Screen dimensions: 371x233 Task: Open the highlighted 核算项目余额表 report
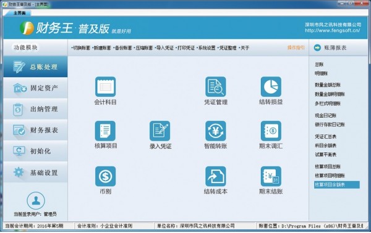[337, 185]
